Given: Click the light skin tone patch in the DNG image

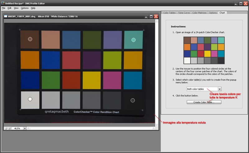Looking at the screenshot, I should (x=50, y=40).
